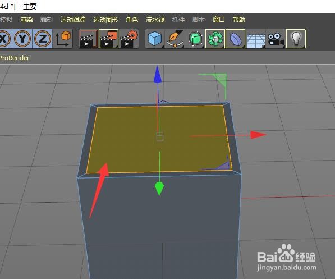Select the spline pen tool
The image size is (335, 279).
pyautogui.click(x=175, y=39)
